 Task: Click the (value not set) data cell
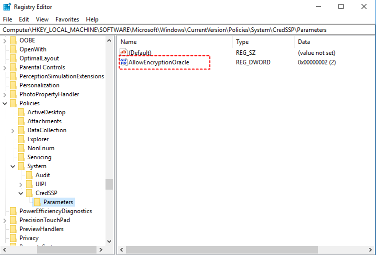point(316,53)
